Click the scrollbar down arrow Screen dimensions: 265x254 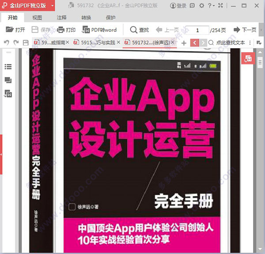260,249
